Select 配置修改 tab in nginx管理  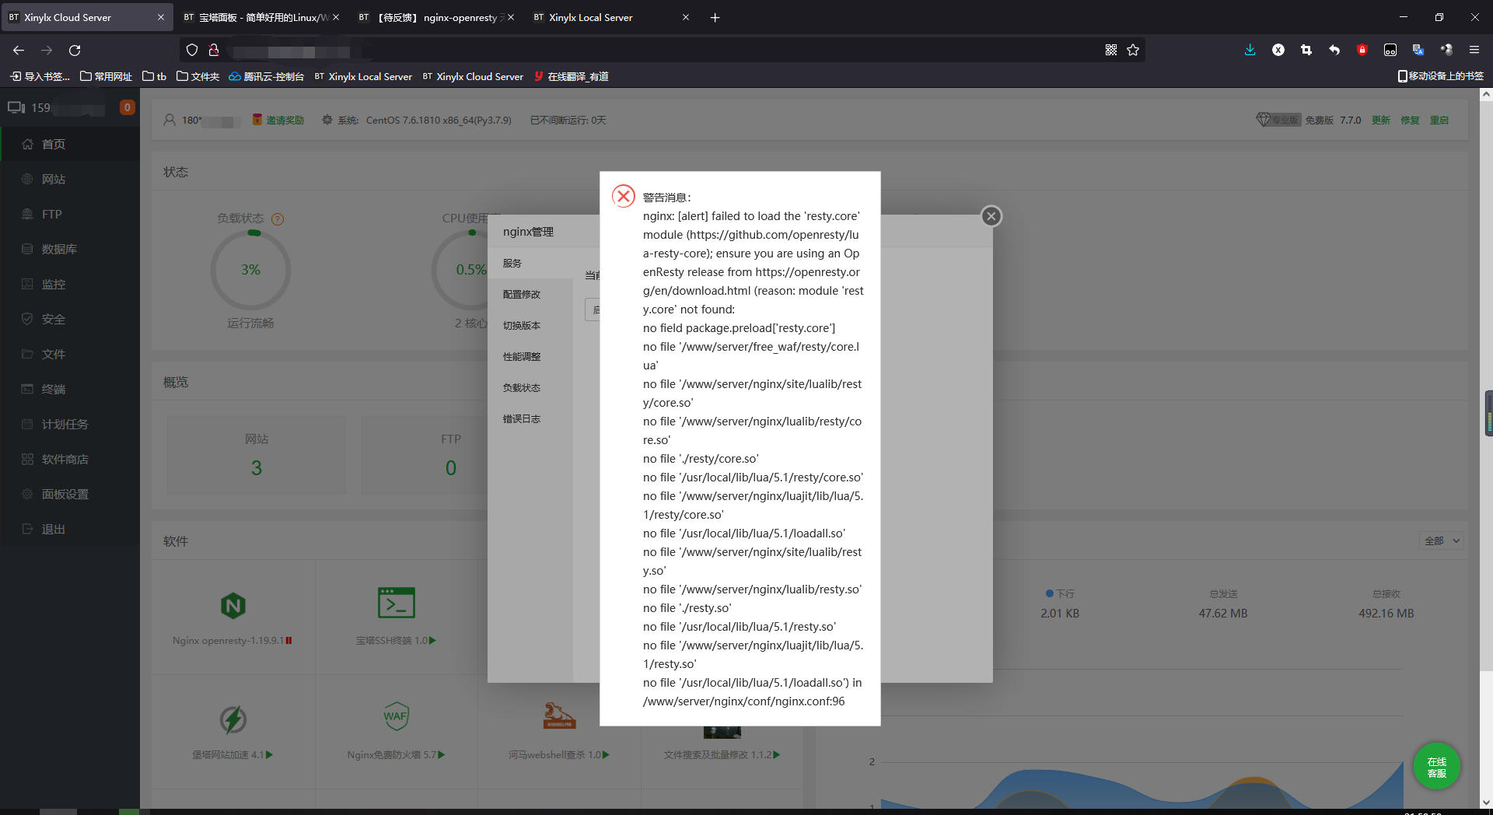[530, 295]
